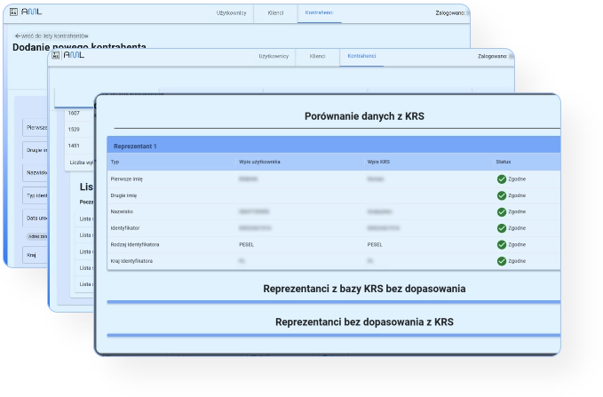Go back via 'wróć do listy kontrahentów' link
This screenshot has height=397, width=603.
53,36
